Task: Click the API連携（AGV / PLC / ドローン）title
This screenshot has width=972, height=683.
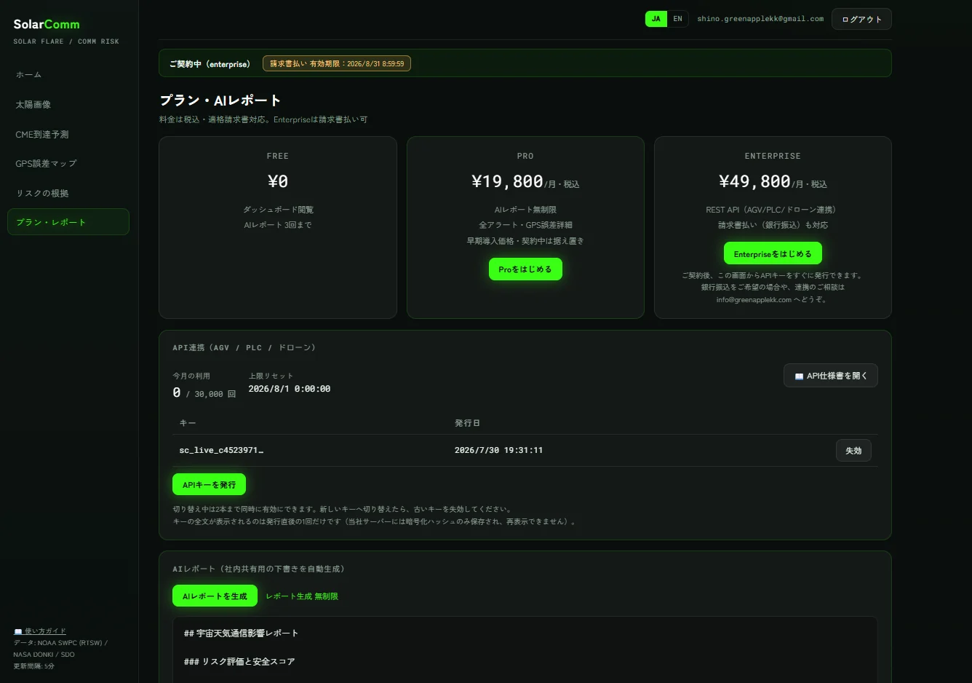Action: coord(244,348)
